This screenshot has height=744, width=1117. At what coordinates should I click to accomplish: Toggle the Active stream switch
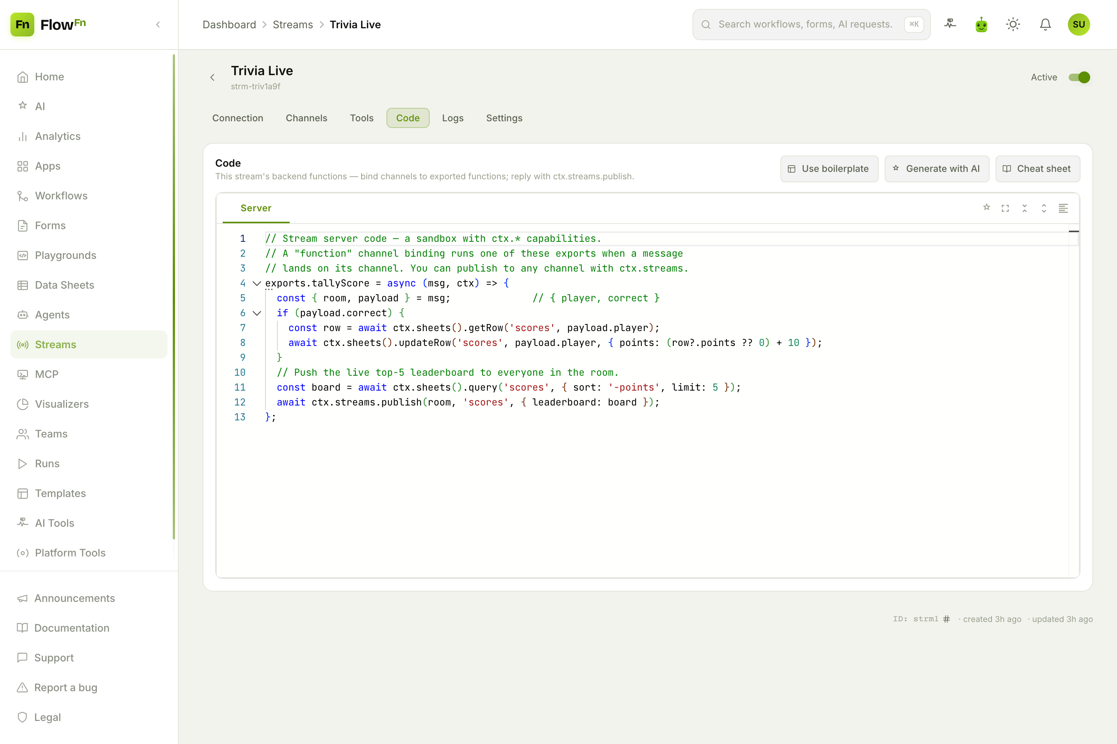[1079, 77]
